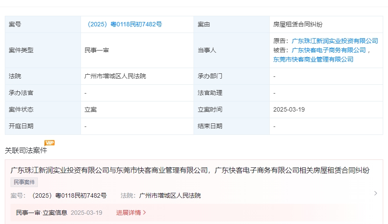
Task: Select the 民事一审 case type value
Action: (96, 50)
